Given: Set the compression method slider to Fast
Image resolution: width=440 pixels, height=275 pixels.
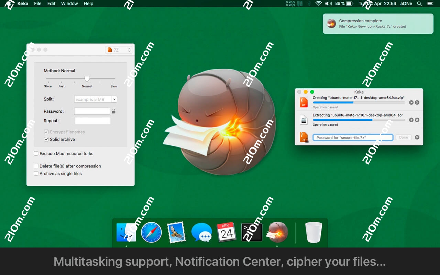Looking at the screenshot, I should click(62, 79).
